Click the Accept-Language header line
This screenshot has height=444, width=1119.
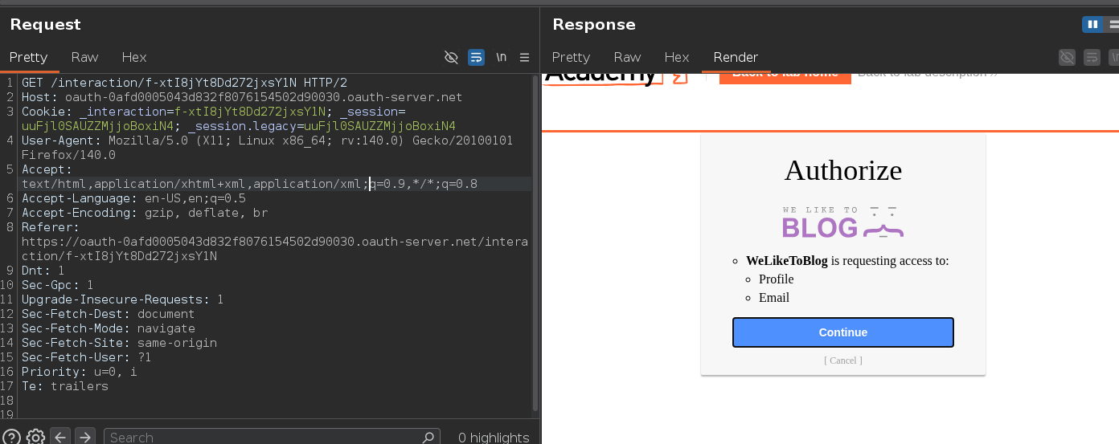133,198
